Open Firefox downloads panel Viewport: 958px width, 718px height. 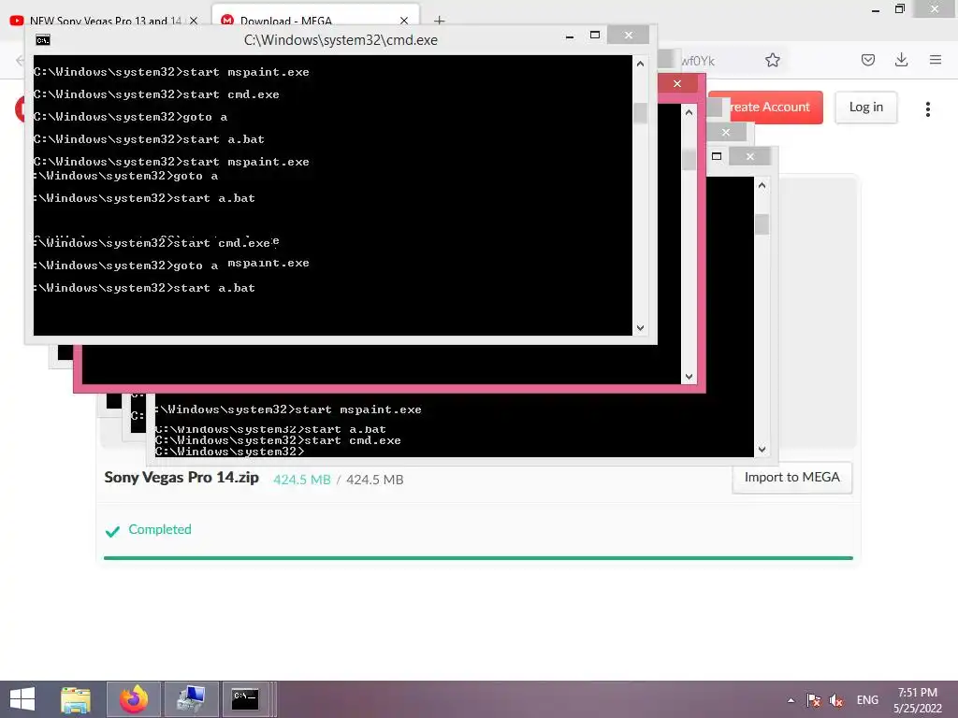[x=901, y=60]
